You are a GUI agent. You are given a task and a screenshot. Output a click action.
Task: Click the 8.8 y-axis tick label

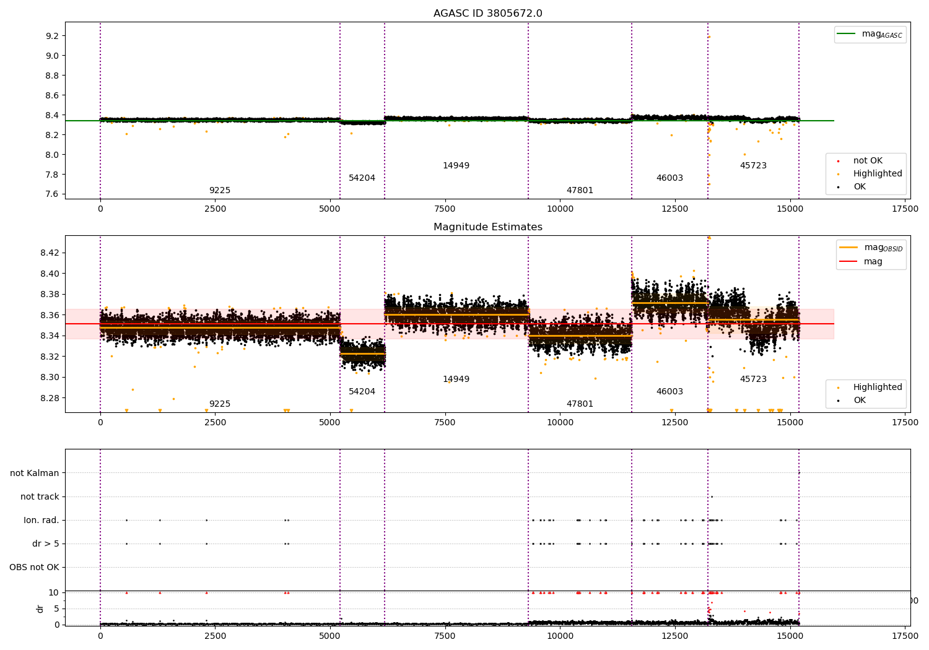tap(52, 76)
